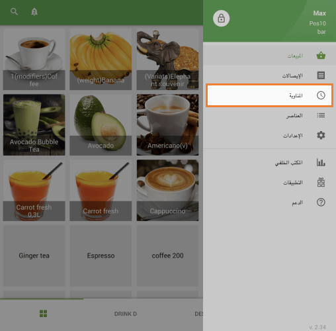Open settings via the gear icon
The height and width of the screenshot is (331, 336).
pos(321,135)
